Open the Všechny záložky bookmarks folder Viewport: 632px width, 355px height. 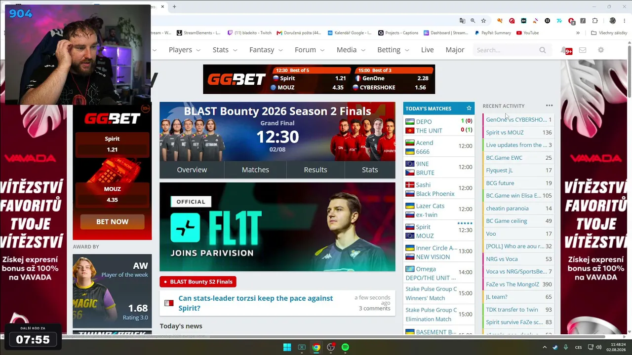[x=608, y=33]
